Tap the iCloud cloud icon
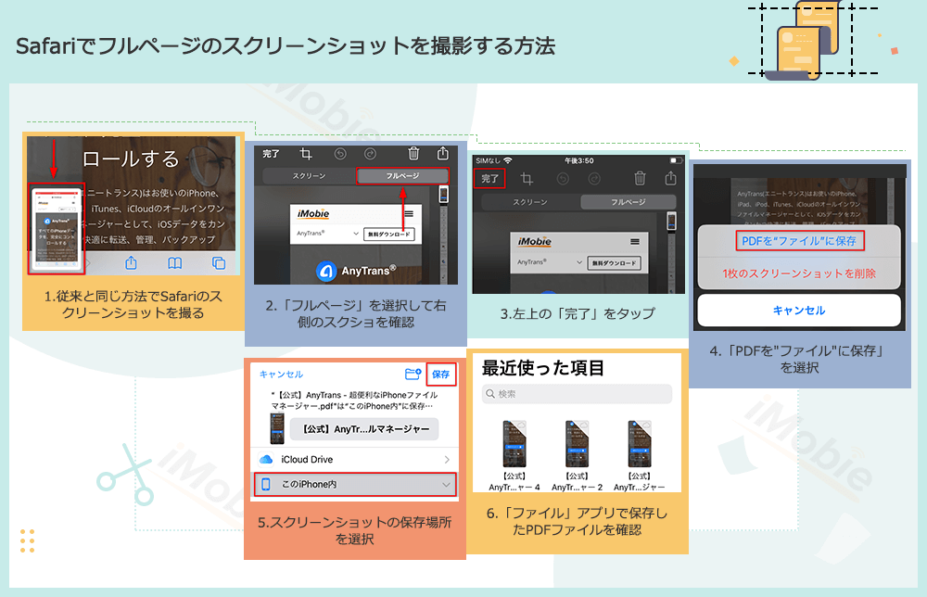This screenshot has height=597, width=927. pos(266,459)
